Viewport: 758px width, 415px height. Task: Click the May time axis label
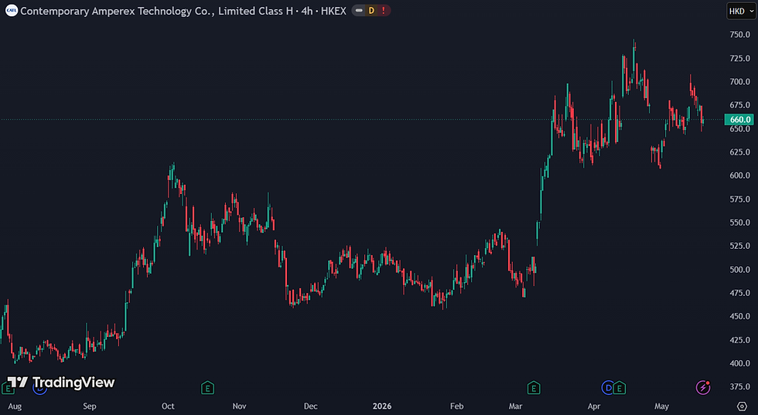[661, 406]
